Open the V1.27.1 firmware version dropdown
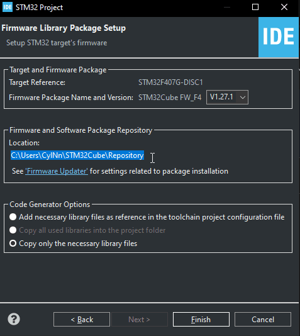 (227, 98)
